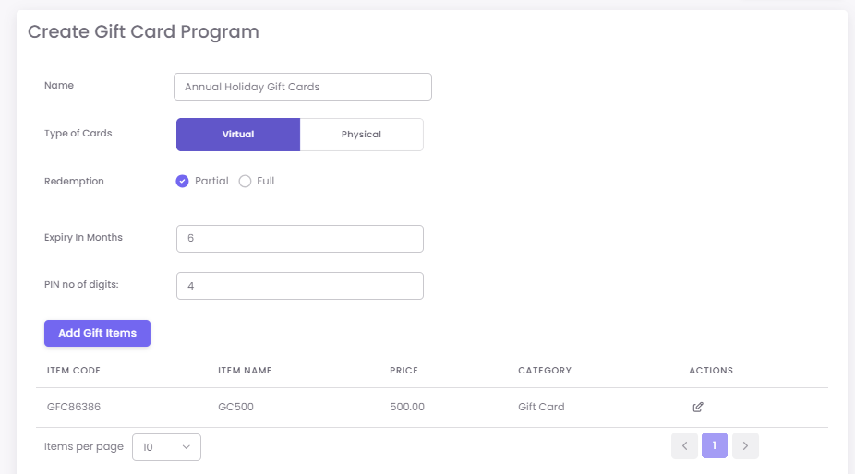
Task: Select Partial redemption option
Action: 183,181
